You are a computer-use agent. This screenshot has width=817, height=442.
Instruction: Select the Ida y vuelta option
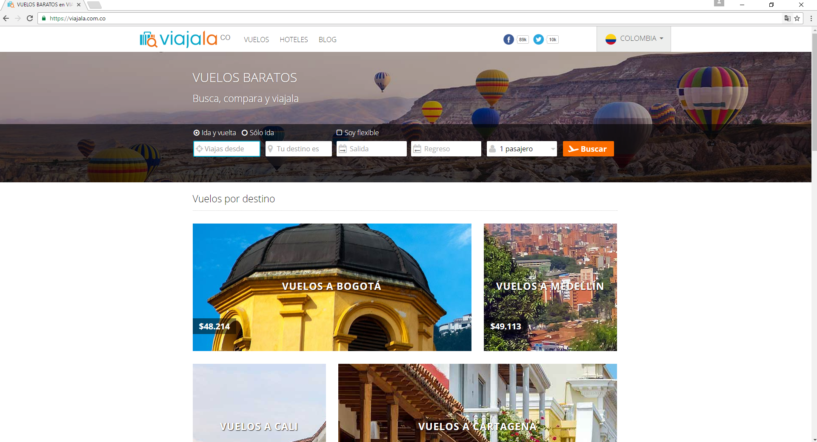click(197, 133)
